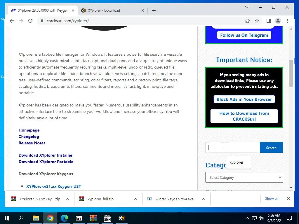Click scrollbar down arrow
299x224 pixels.
tap(291, 188)
